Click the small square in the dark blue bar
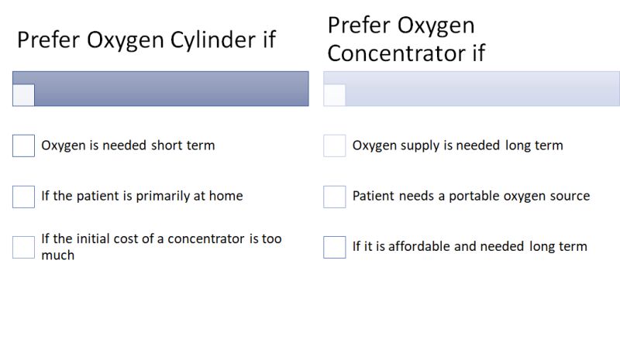 click(x=23, y=94)
